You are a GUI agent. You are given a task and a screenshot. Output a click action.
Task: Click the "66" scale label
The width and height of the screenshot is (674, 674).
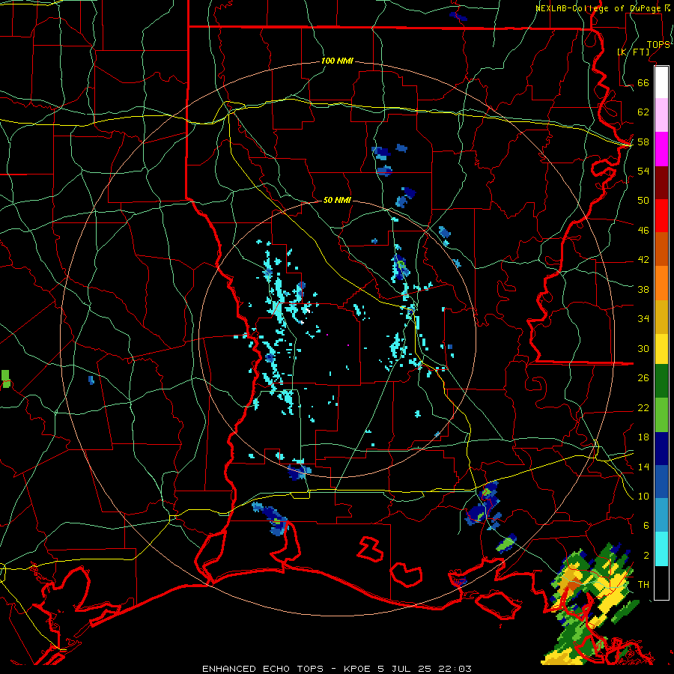pyautogui.click(x=643, y=82)
